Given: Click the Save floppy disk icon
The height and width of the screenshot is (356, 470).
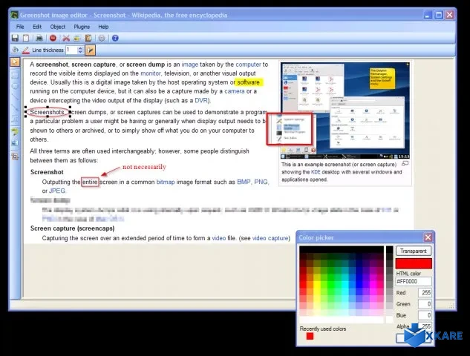Looking at the screenshot, I should pos(15,38).
